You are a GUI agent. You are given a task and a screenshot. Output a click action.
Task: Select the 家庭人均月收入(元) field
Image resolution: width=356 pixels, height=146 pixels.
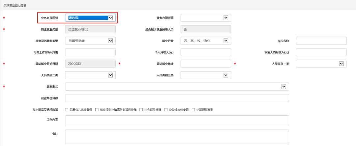[x=321, y=52]
